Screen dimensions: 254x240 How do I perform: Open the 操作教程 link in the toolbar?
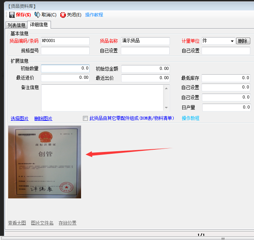coord(94,15)
